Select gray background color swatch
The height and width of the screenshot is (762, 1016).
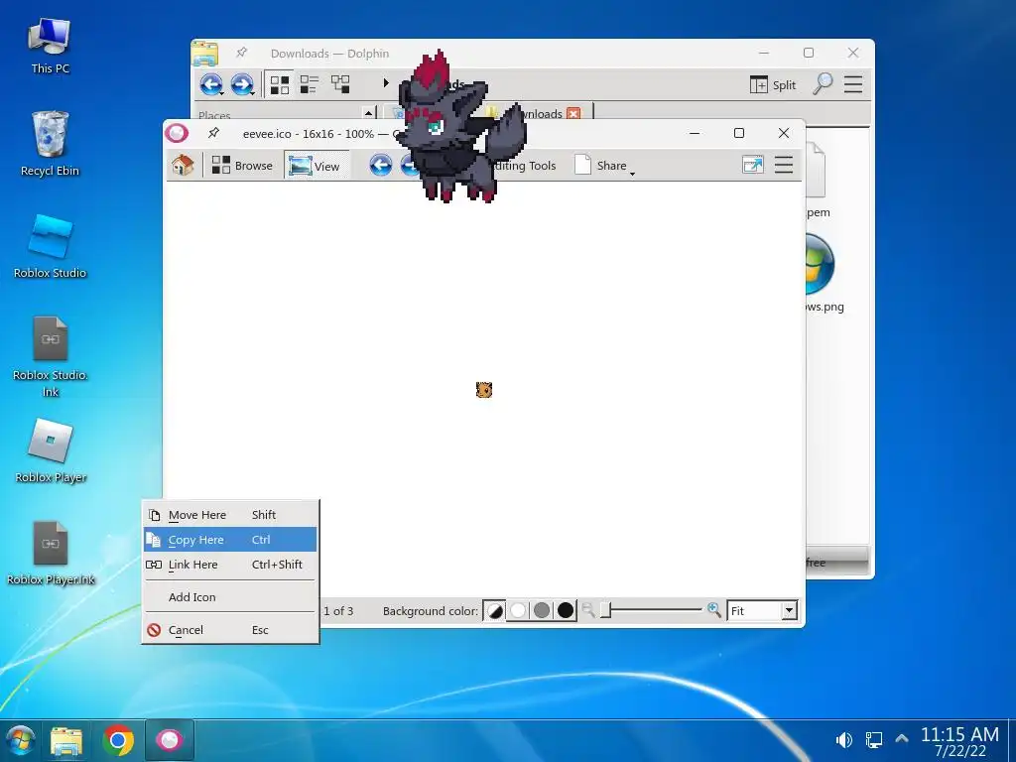click(542, 610)
